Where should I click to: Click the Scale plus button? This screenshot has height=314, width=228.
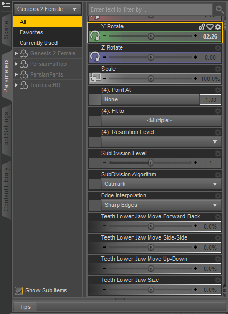(x=195, y=78)
